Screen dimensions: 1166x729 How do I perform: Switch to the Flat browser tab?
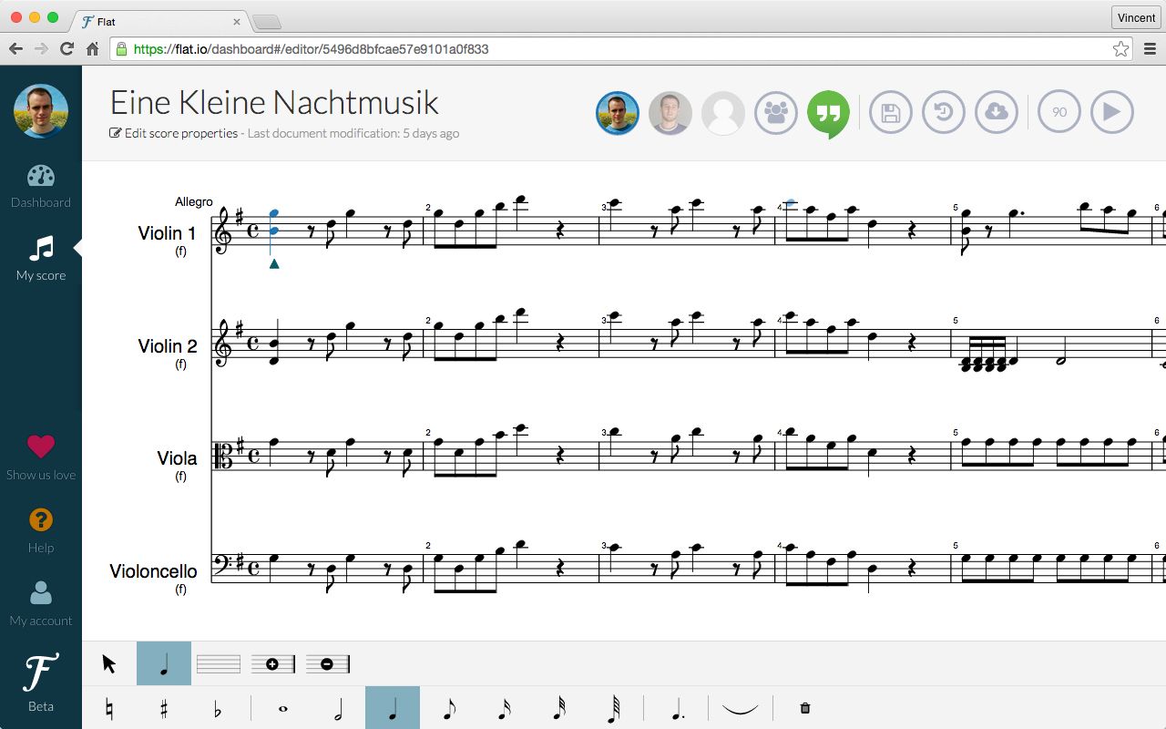(159, 21)
